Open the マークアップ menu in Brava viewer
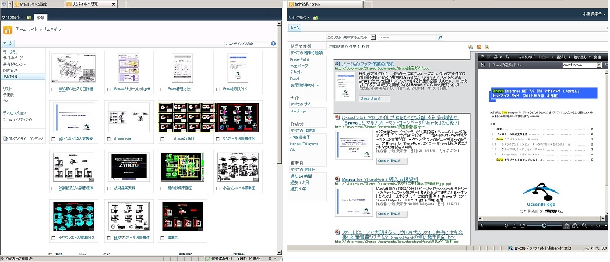Viewport: 610px width, 262px height. pos(527,57)
